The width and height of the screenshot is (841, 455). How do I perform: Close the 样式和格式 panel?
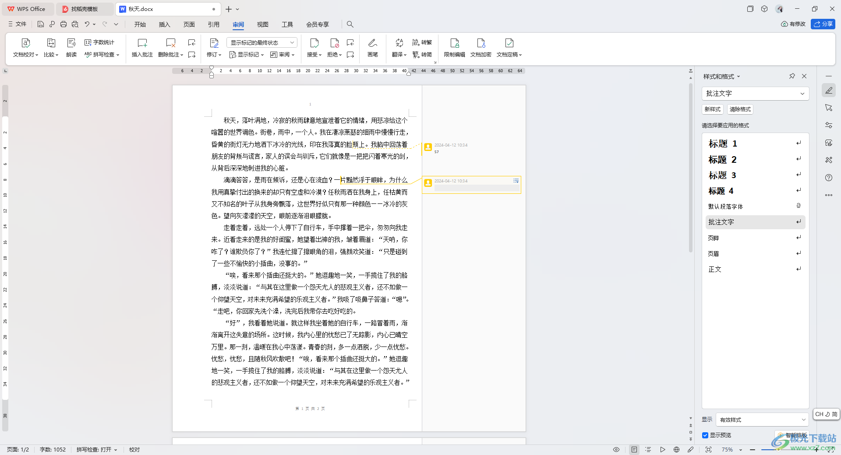(x=804, y=76)
